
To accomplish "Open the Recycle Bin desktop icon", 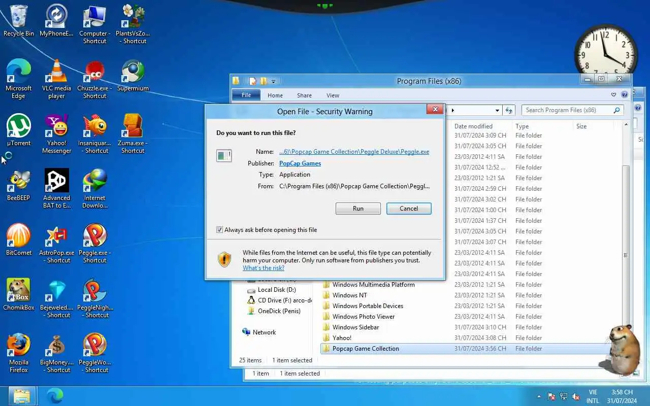I will point(19,21).
